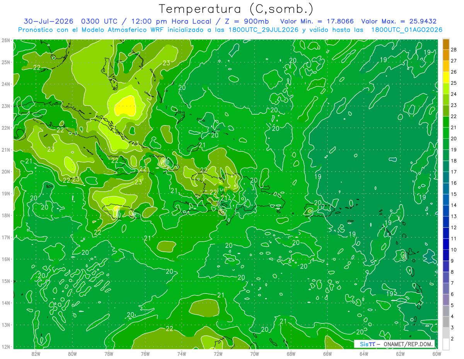Click the "ONAMET/REP.DOM." credit label
The width and height of the screenshot is (464, 359).
point(408,344)
